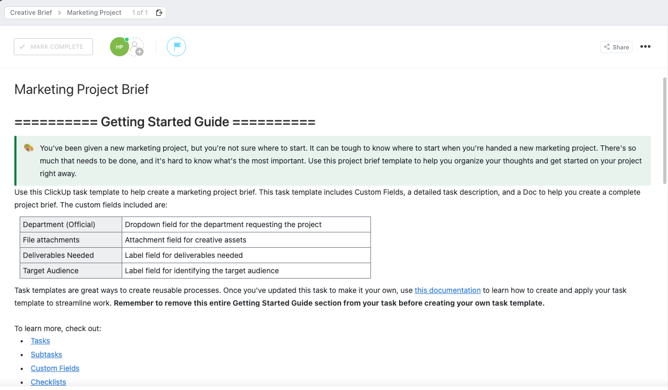Image resolution: width=668 pixels, height=390 pixels.
Task: Follow the Subtasks link
Action: click(x=46, y=354)
